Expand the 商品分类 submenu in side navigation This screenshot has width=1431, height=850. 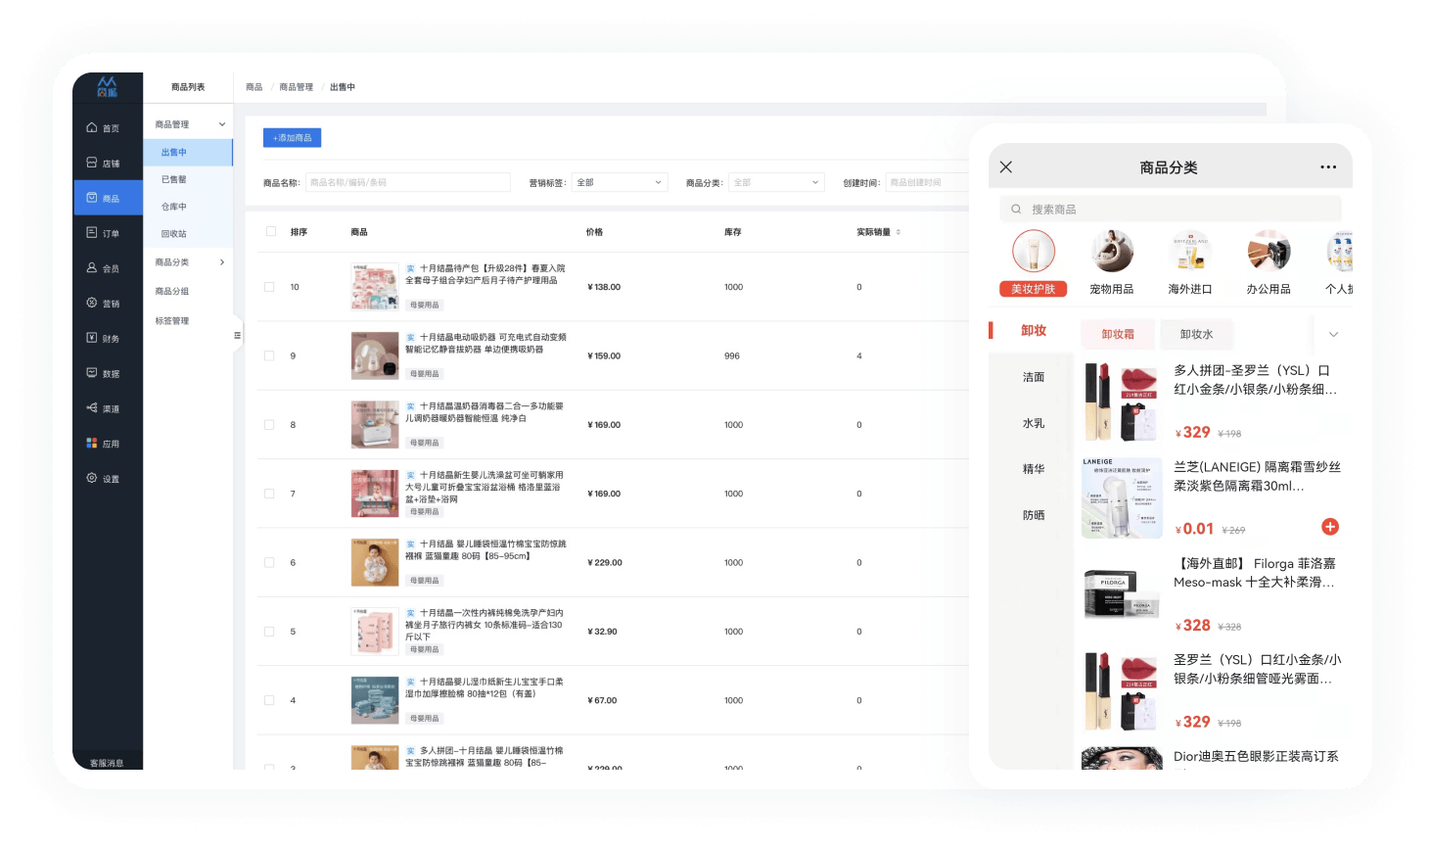pos(189,262)
